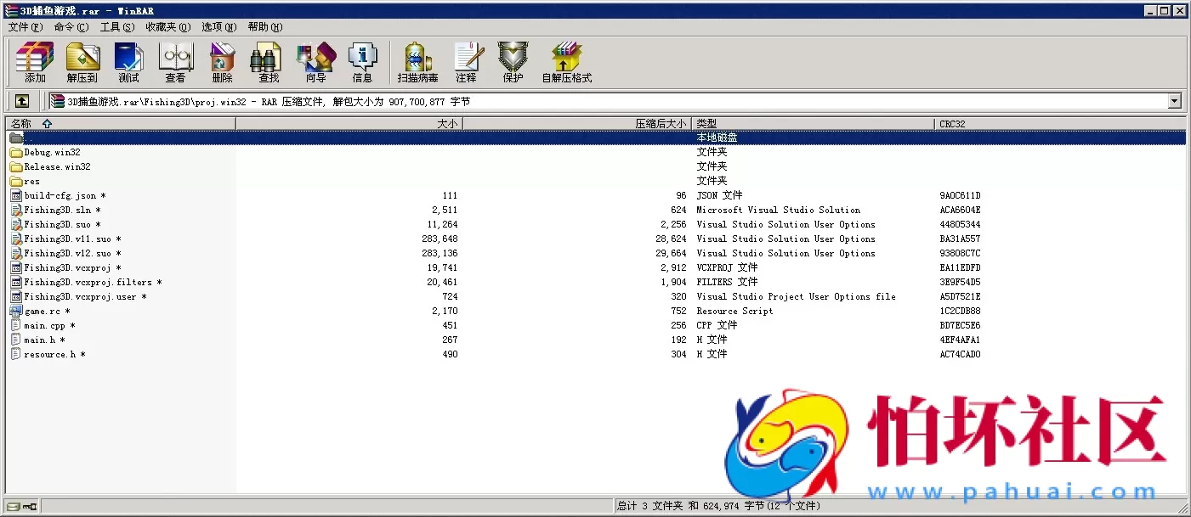The height and width of the screenshot is (517, 1191).
Task: Click the 保护 (Protect) shield icon
Action: tap(513, 61)
